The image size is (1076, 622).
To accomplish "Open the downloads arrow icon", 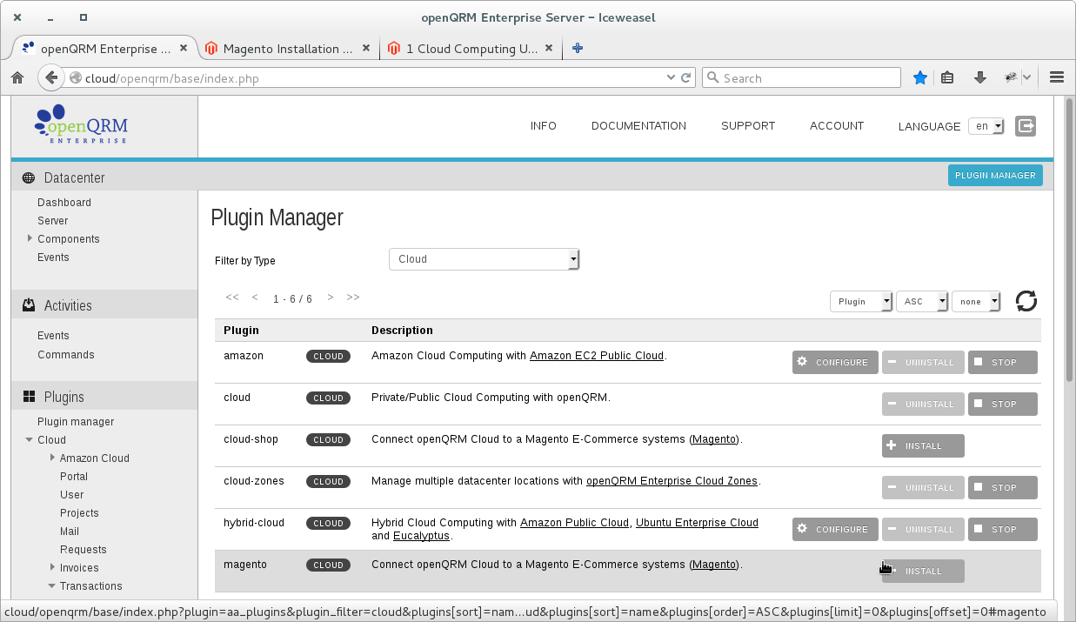I will [979, 77].
